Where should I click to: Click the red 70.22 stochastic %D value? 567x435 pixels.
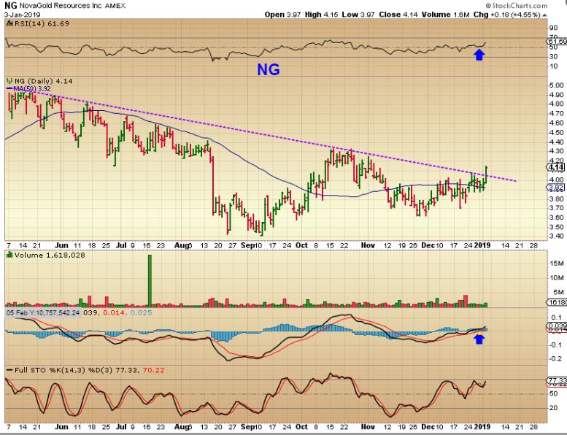click(153, 370)
